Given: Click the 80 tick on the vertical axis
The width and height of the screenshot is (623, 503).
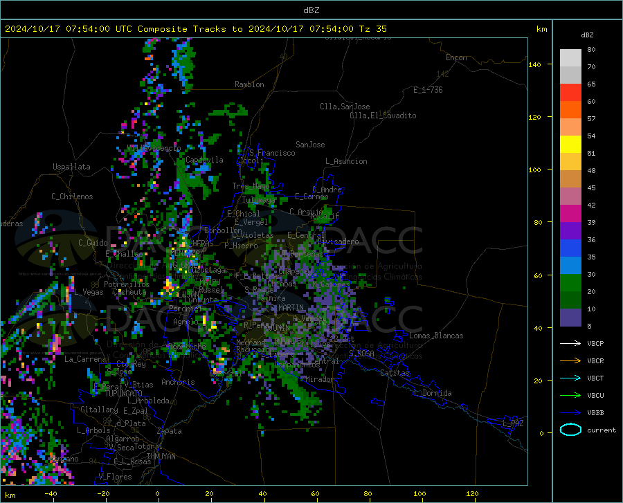Looking at the screenshot, I should coord(538,222).
